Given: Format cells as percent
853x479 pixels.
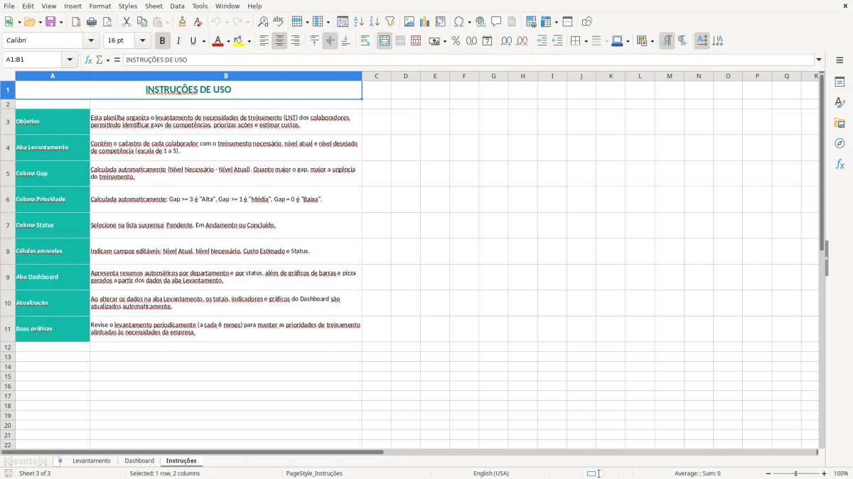Looking at the screenshot, I should click(456, 41).
